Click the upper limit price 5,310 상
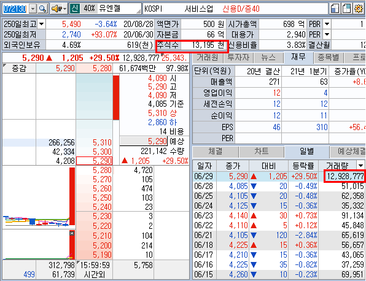 click(x=162, y=113)
